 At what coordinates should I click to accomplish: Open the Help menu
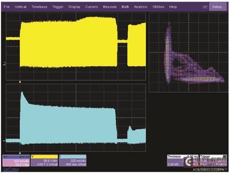click(x=173, y=7)
